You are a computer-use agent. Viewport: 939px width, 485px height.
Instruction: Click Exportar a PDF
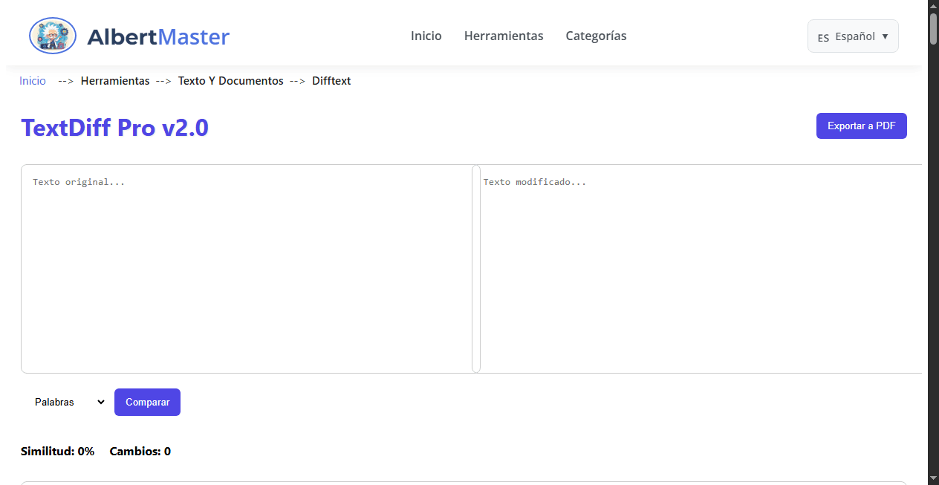click(x=861, y=126)
